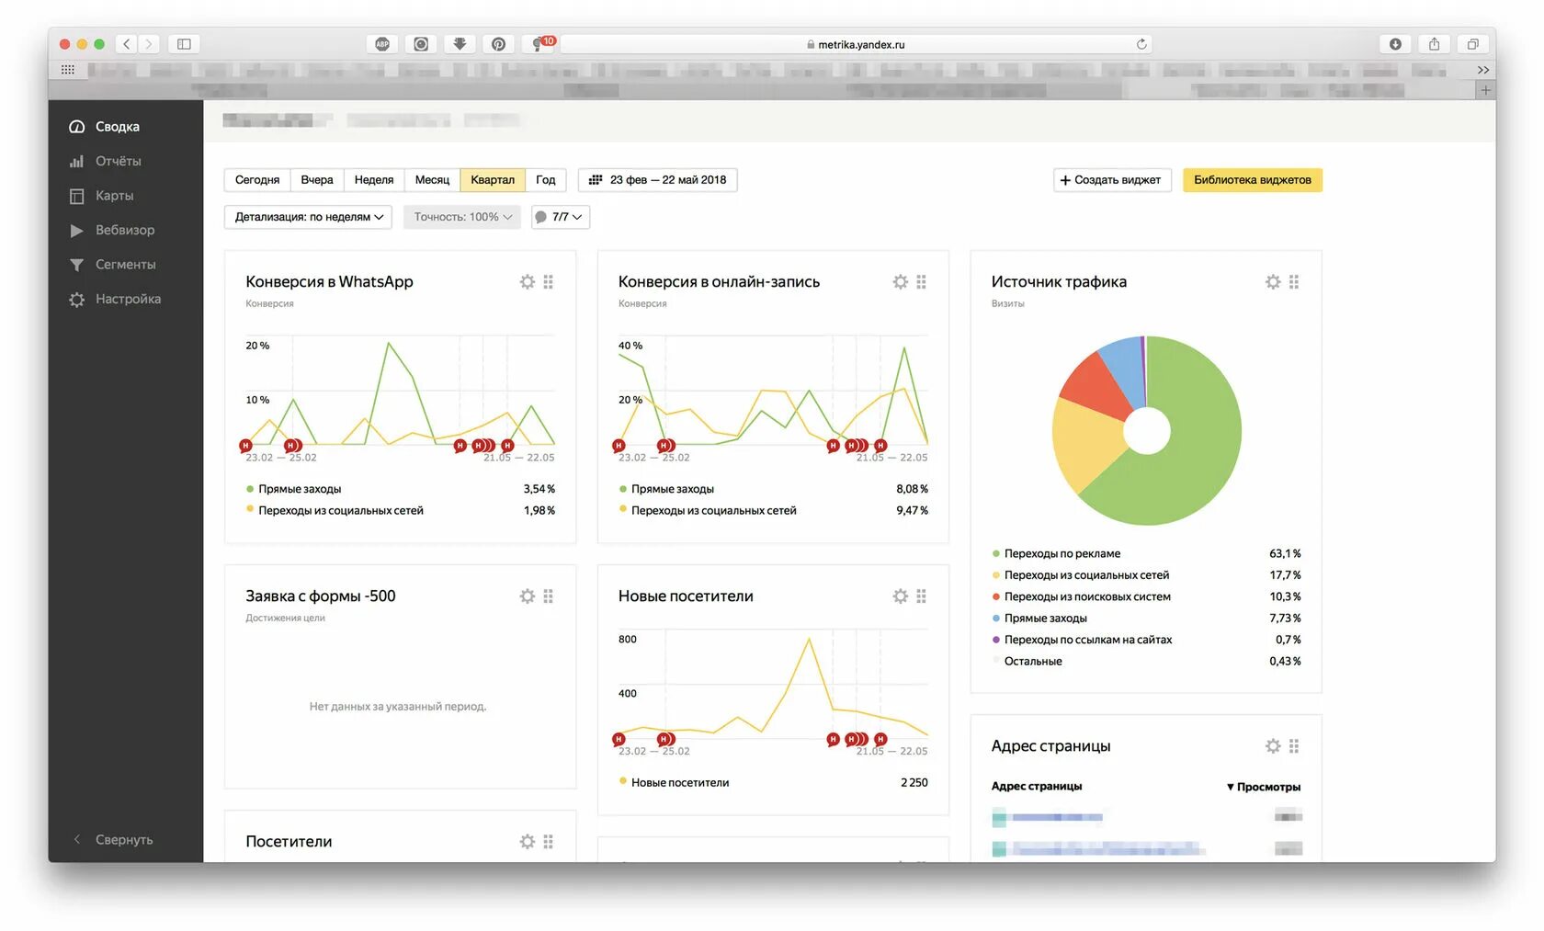Select the Вчера period tab
Image resolution: width=1544 pixels, height=931 pixels.
(317, 180)
